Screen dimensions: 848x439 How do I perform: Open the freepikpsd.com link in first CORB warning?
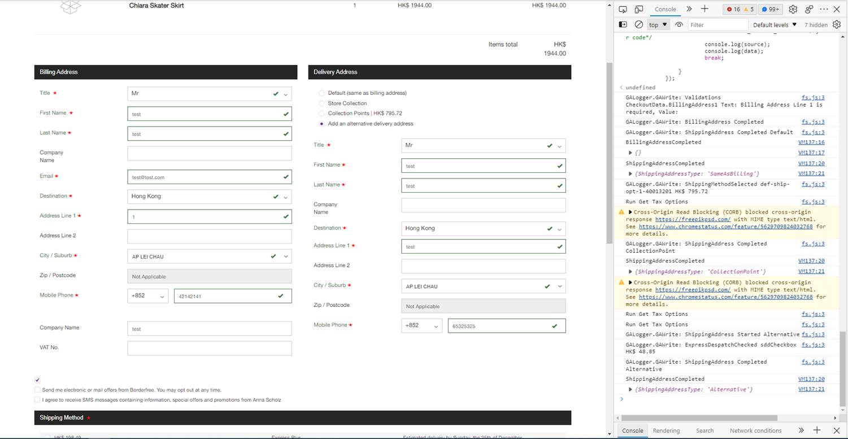(693, 219)
